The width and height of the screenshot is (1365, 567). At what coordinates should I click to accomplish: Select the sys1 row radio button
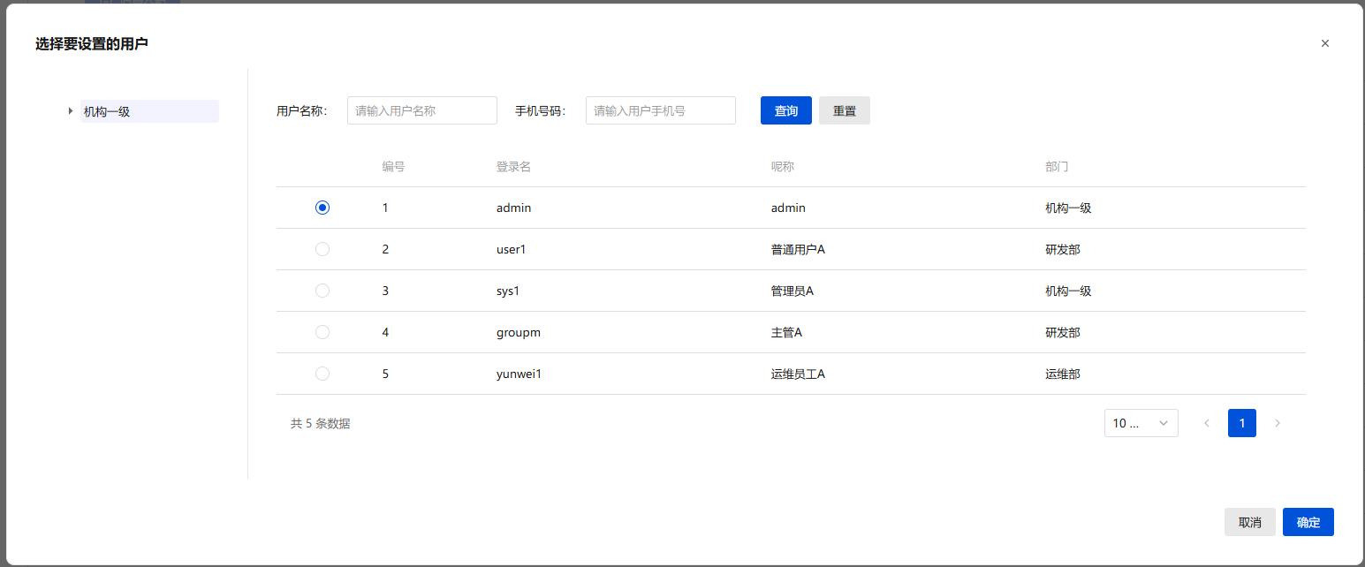(x=322, y=291)
